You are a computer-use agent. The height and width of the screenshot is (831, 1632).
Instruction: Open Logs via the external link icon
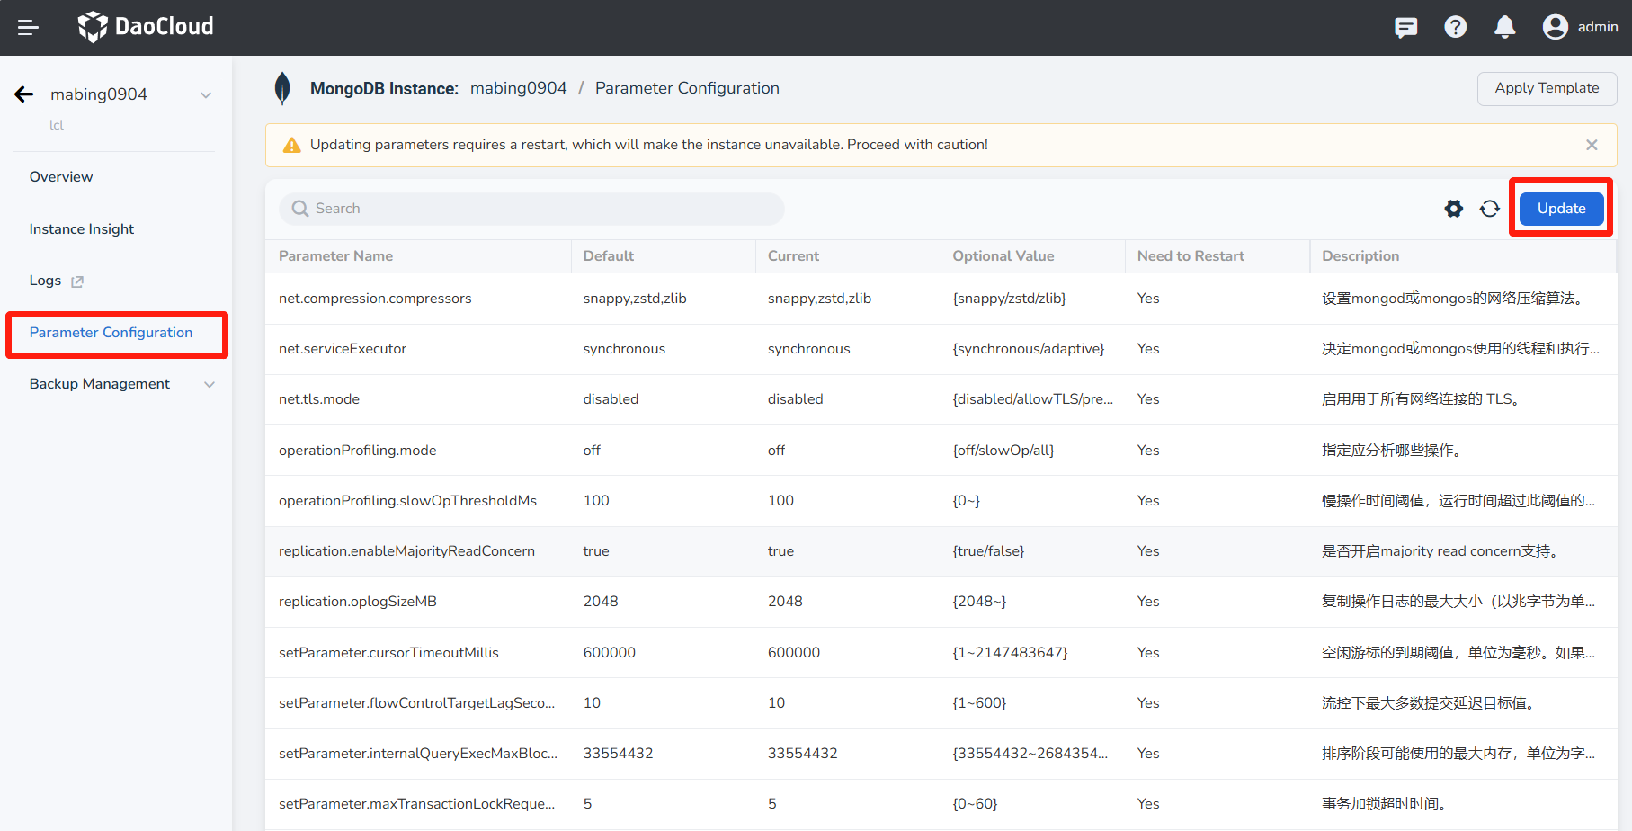[79, 281]
